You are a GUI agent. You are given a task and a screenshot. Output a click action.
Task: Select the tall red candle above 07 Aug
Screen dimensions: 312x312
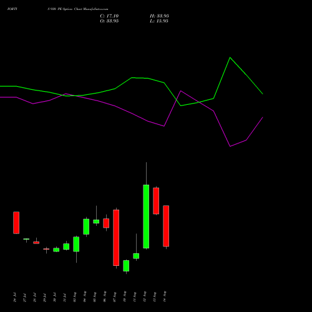tap(116, 238)
